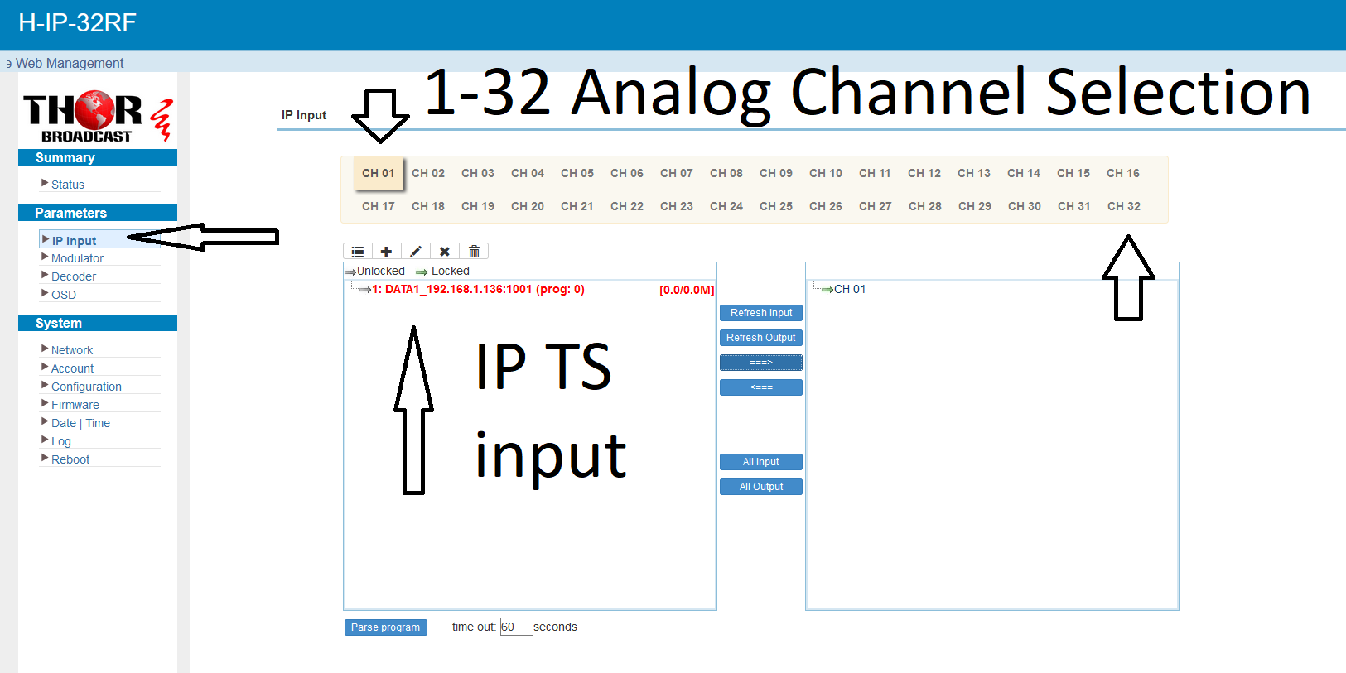Click the list view toolbar icon
Image resolution: width=1346 pixels, height=673 pixels.
click(x=358, y=252)
